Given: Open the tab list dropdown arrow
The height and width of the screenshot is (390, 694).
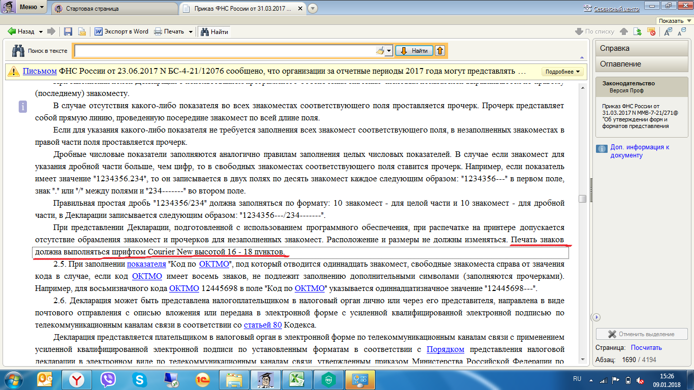Looking at the screenshot, I should pos(312,8).
